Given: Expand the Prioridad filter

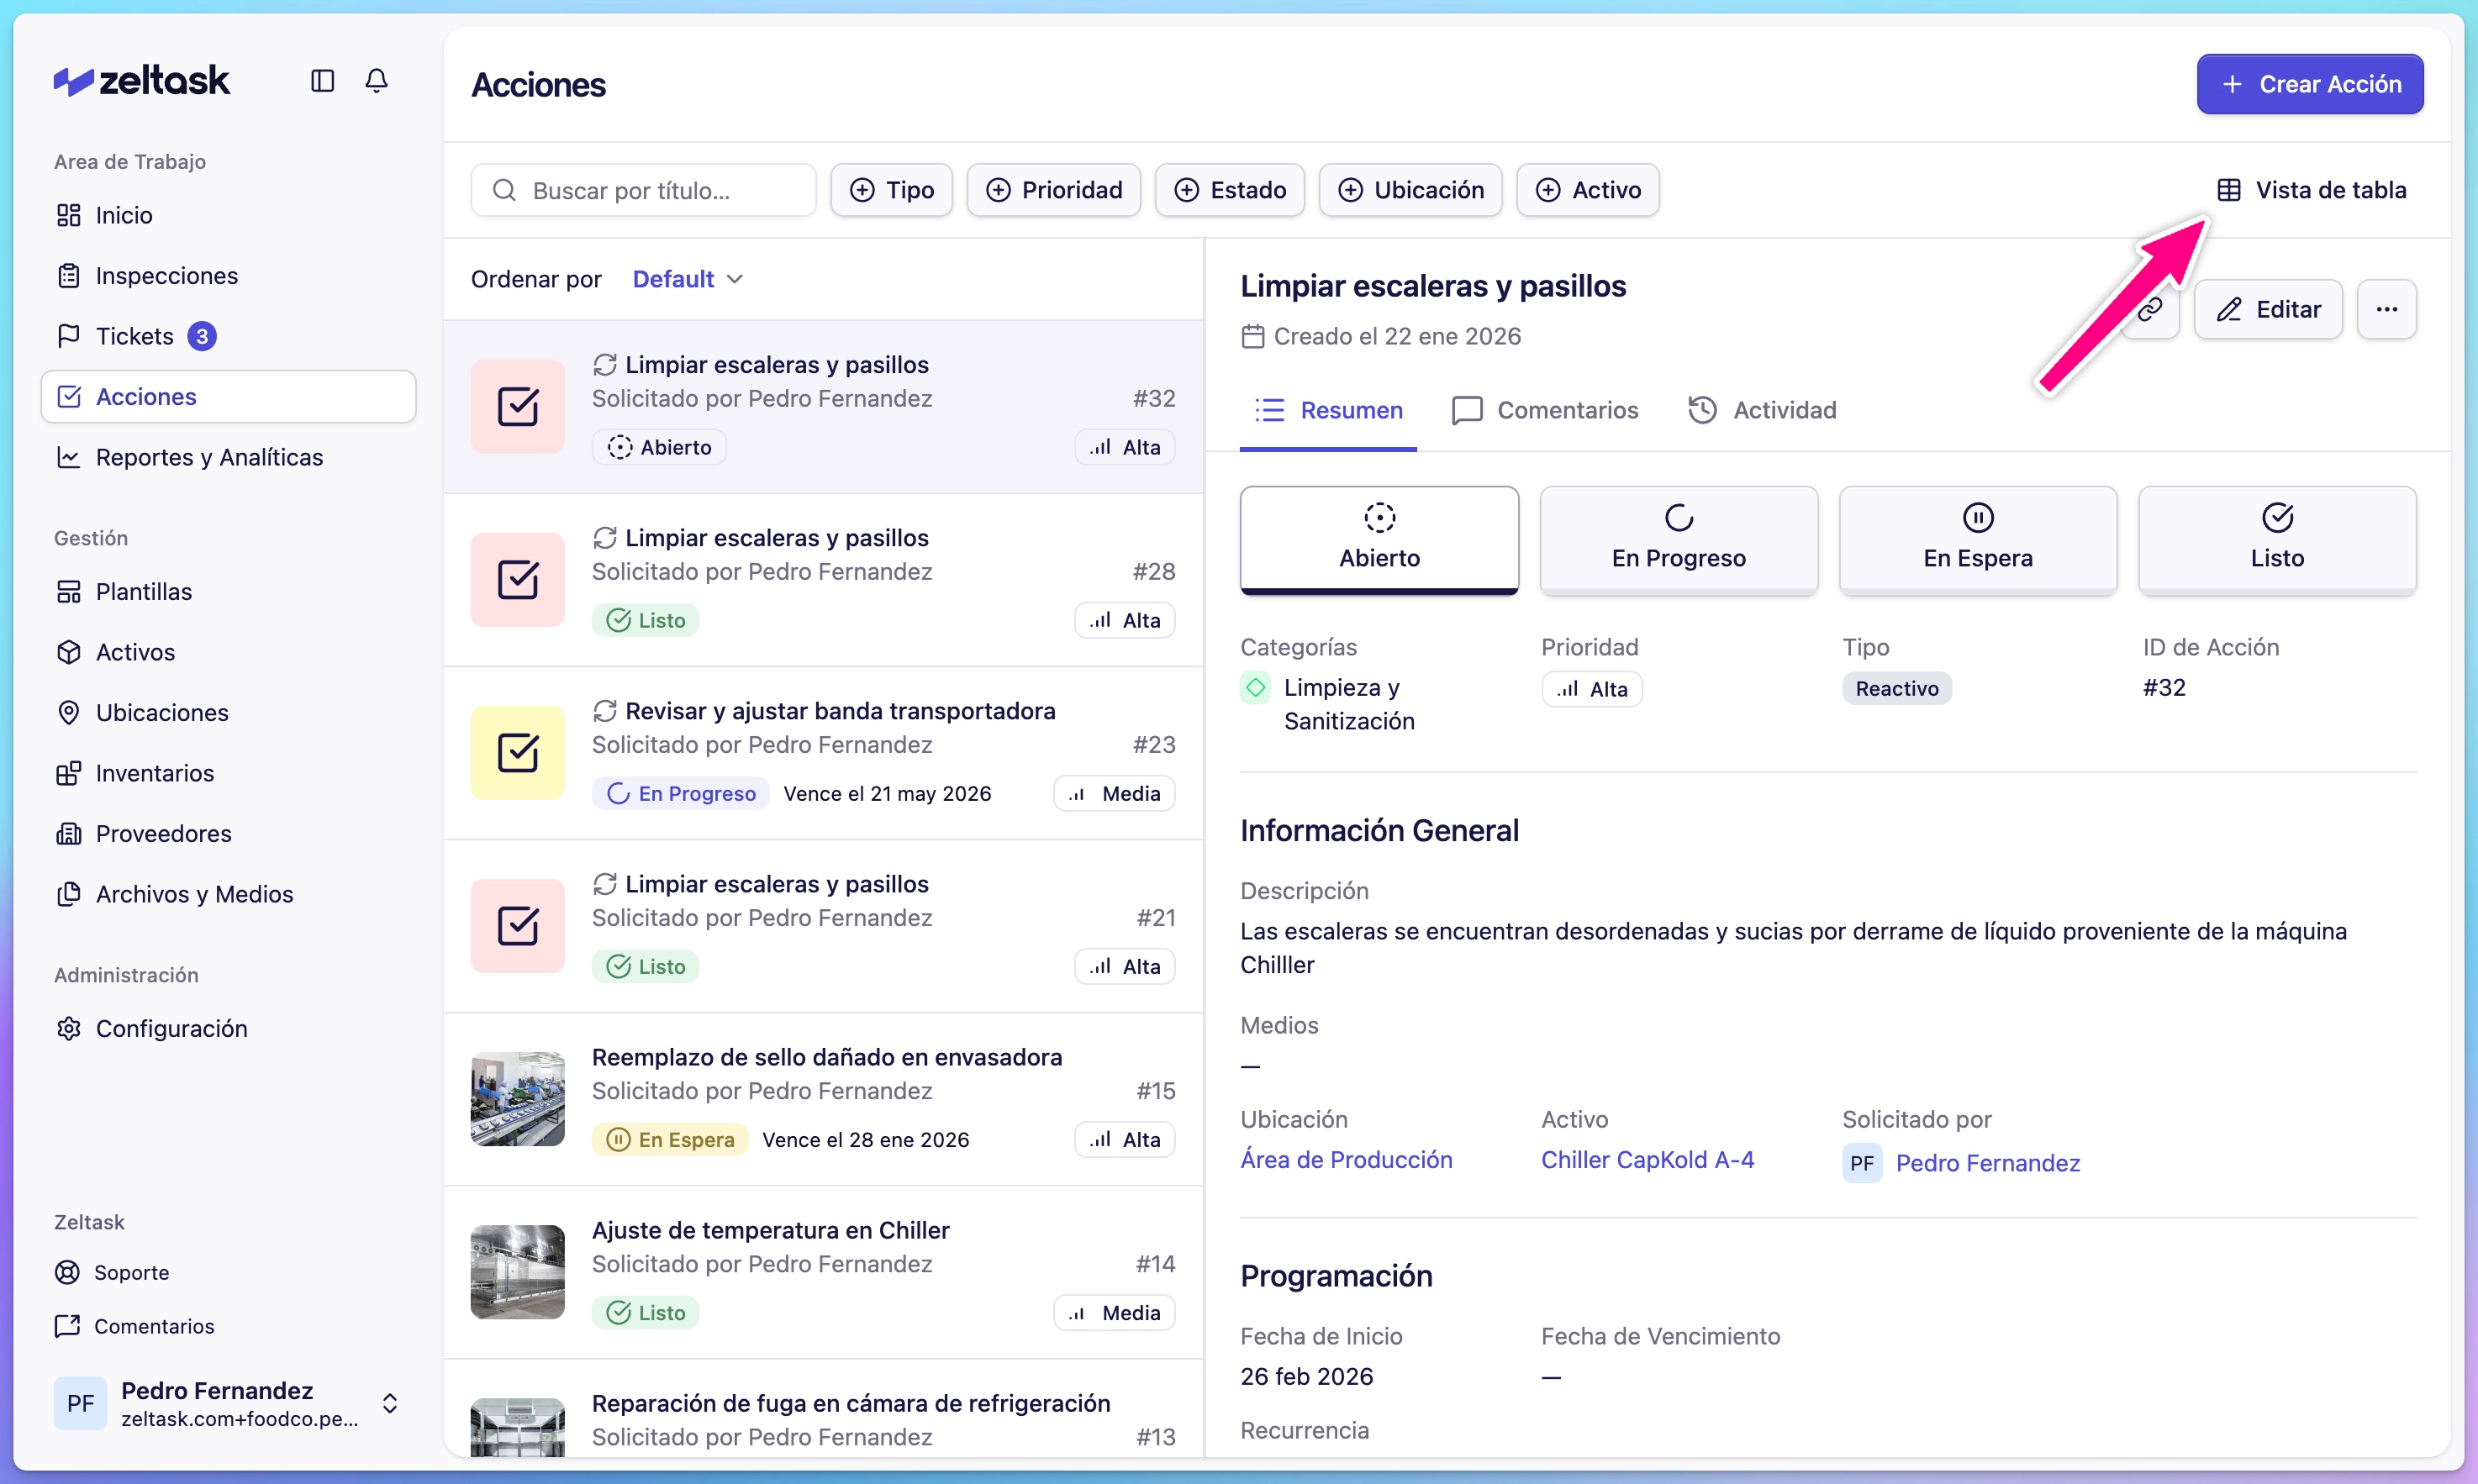Looking at the screenshot, I should (1053, 190).
